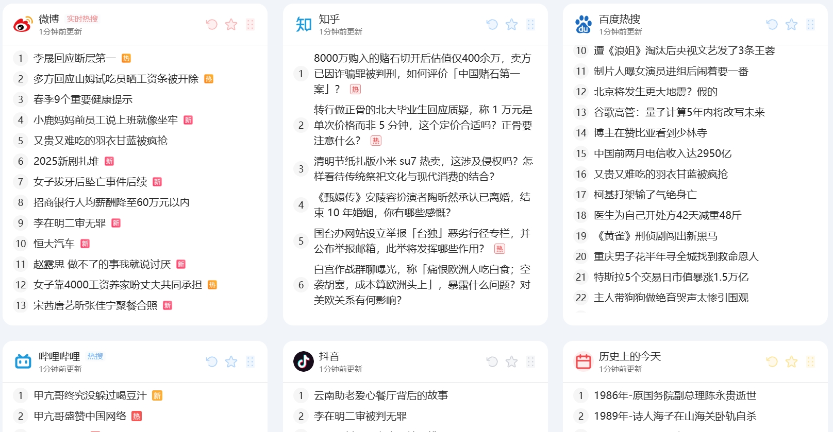Open Weibo topic 小鹿妈妈前员工说上班就像坐牢
The image size is (833, 432).
pyautogui.click(x=106, y=120)
